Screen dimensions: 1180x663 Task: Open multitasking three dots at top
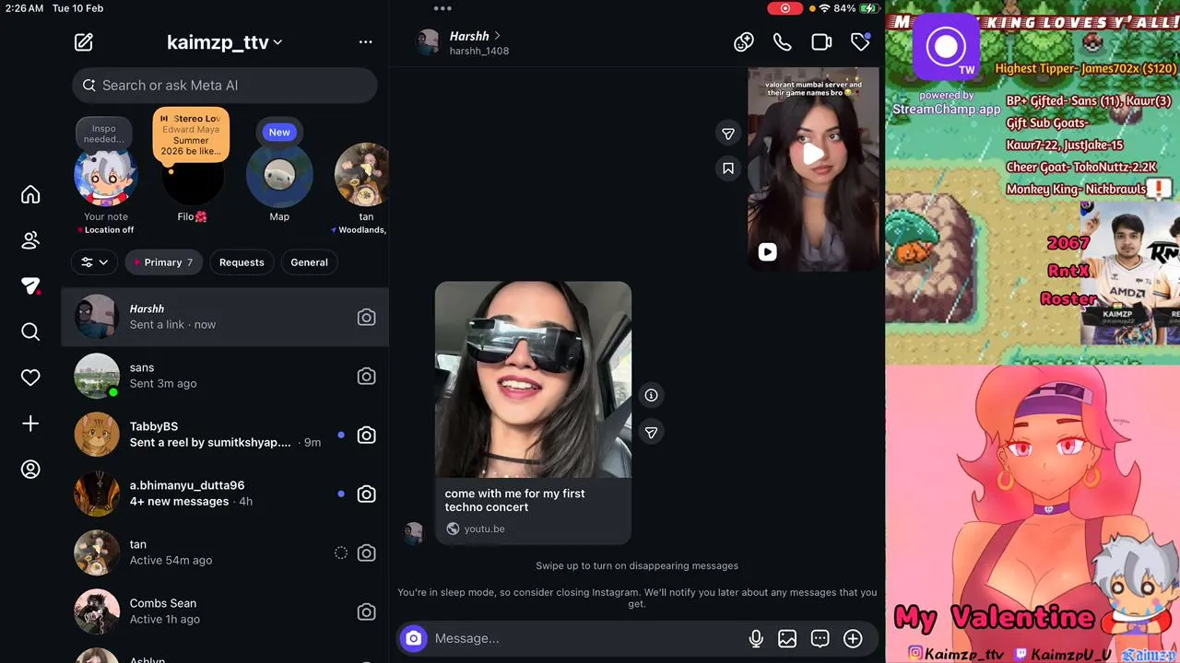(442, 8)
